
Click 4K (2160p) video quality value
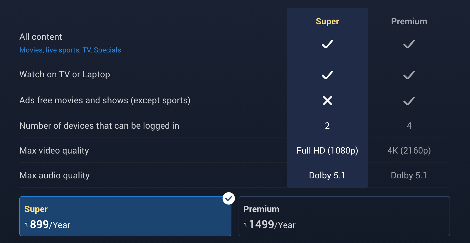coord(409,150)
